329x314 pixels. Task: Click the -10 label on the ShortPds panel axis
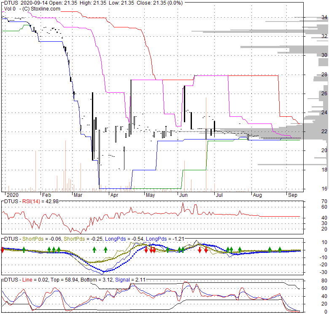[x=324, y=258]
